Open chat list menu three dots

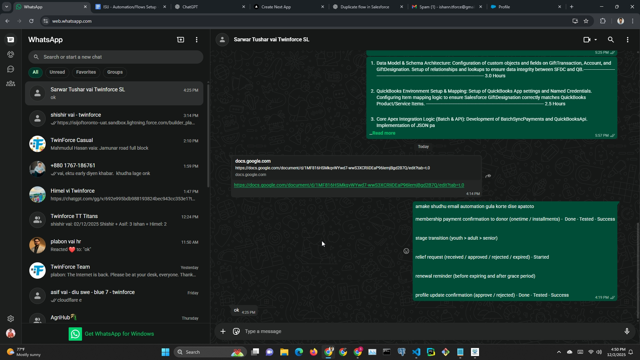pyautogui.click(x=197, y=40)
